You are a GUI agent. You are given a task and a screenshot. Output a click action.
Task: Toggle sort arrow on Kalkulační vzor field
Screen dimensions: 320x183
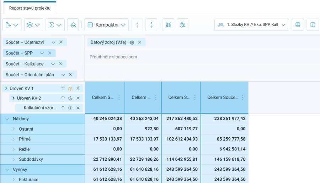click(63, 108)
